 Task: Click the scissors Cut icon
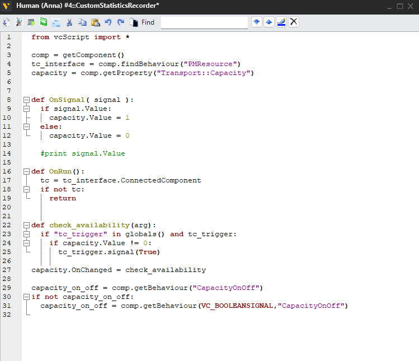tap(69, 22)
